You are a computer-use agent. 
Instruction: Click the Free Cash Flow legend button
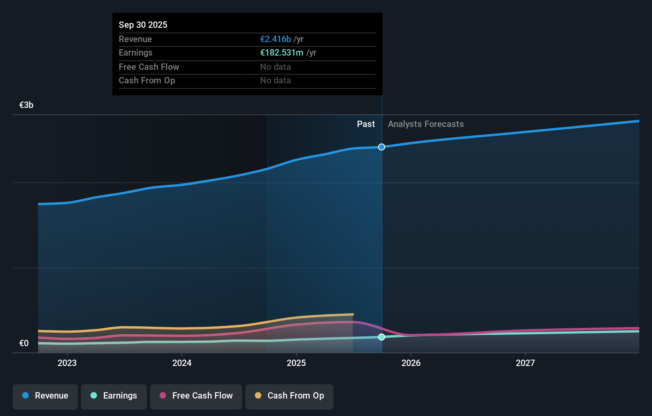[x=196, y=397]
